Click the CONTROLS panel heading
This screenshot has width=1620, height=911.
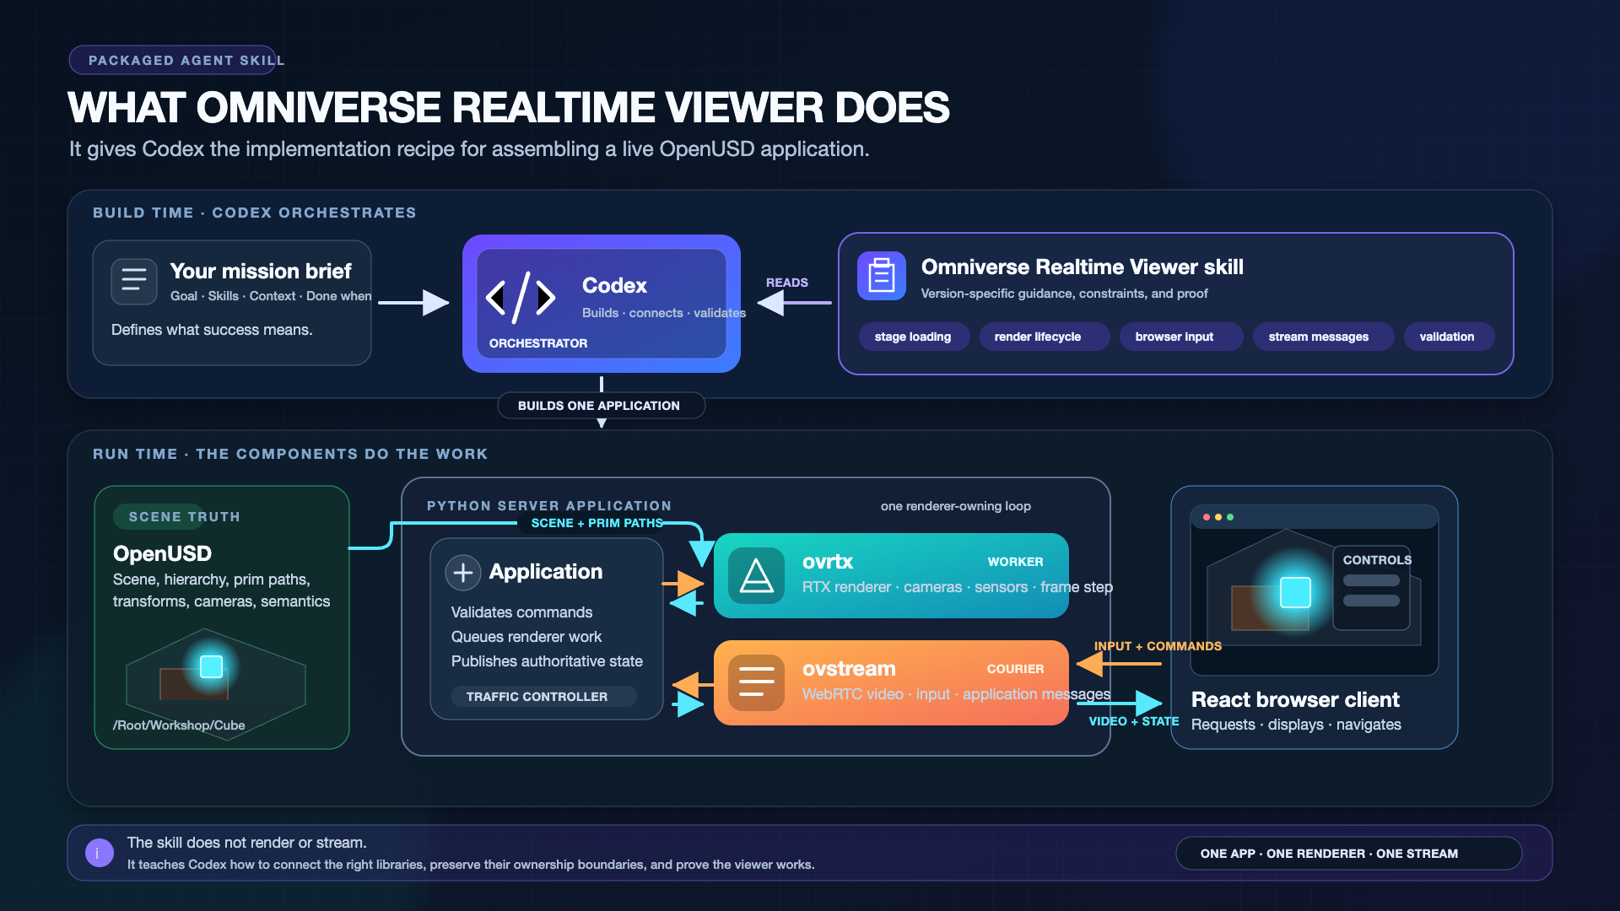pos(1377,560)
